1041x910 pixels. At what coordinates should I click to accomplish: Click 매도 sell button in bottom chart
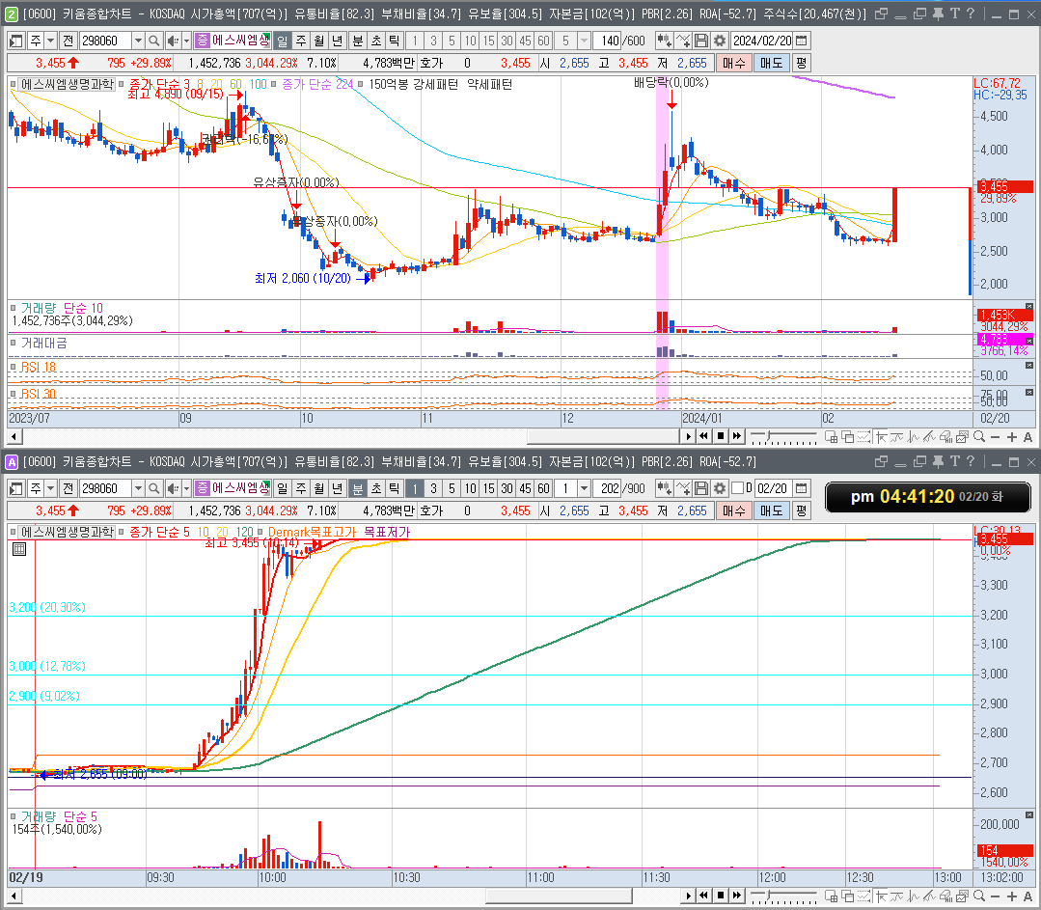click(x=772, y=510)
